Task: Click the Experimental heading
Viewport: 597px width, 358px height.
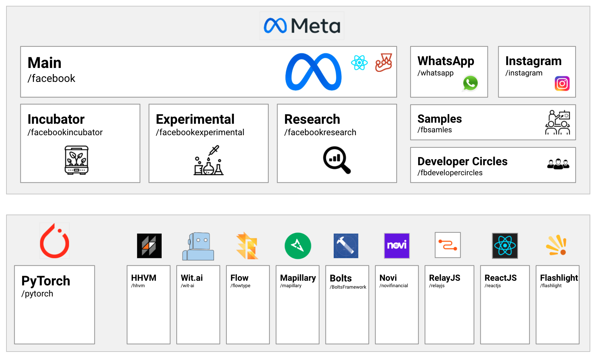Action: pos(195,119)
